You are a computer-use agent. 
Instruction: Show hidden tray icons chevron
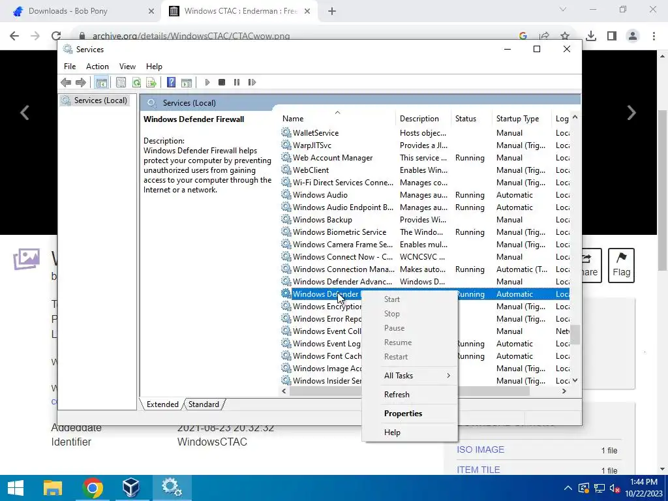click(x=568, y=488)
